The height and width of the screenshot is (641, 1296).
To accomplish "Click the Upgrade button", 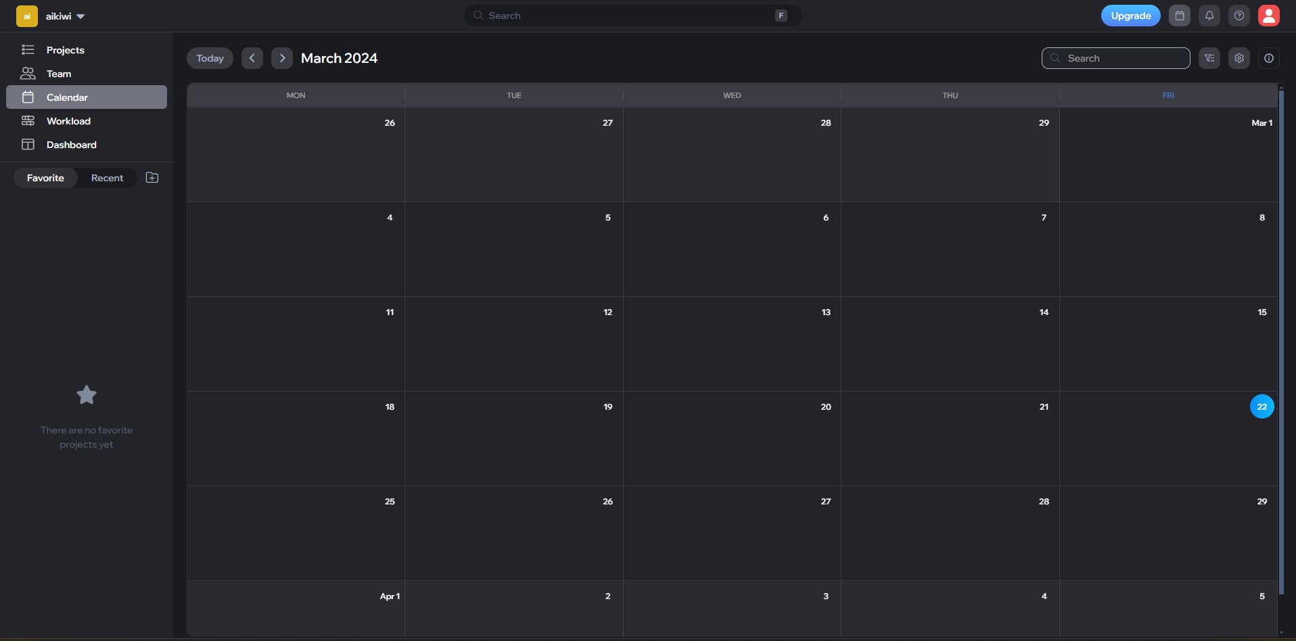I will [1131, 16].
